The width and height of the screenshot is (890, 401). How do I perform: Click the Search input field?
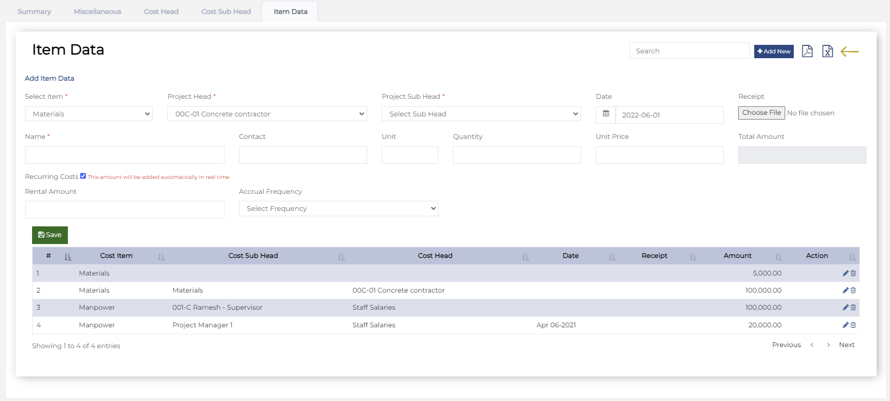click(x=690, y=51)
